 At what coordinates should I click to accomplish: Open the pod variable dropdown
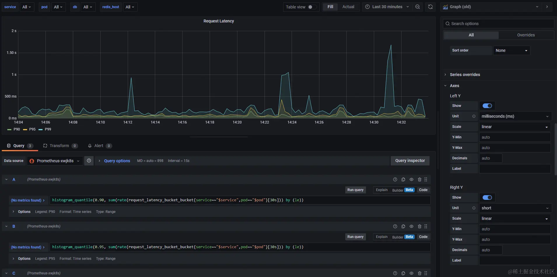(58, 7)
